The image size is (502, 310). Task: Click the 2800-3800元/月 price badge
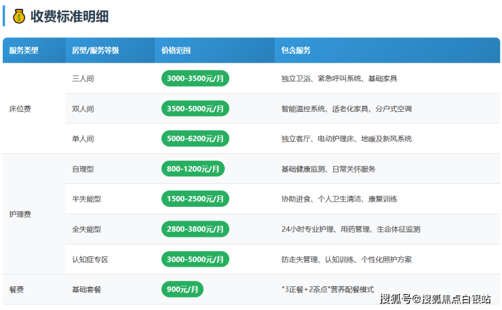[195, 229]
